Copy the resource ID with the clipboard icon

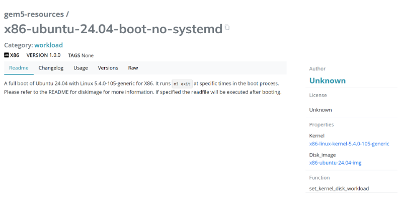point(227,28)
